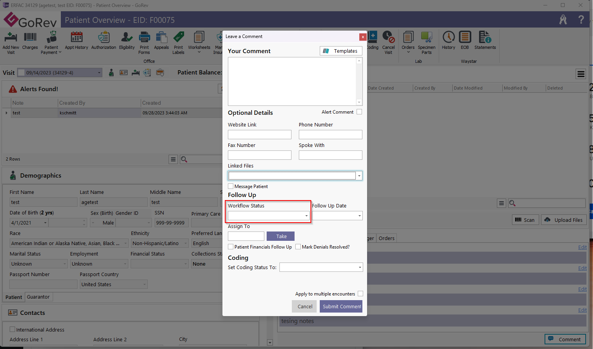Viewport: 593px width, 349px height.
Task: Open the Workflow Status dropdown
Action: tap(306, 216)
